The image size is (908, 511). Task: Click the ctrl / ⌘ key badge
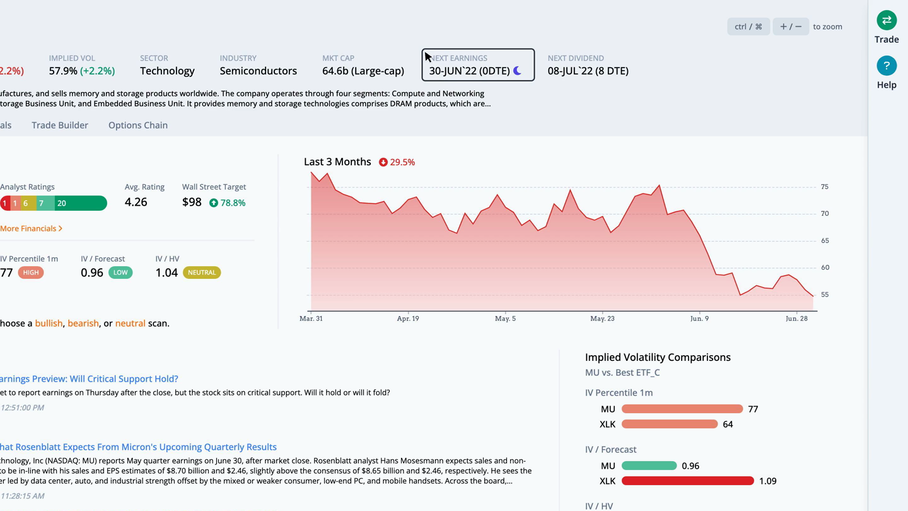pos(748,26)
